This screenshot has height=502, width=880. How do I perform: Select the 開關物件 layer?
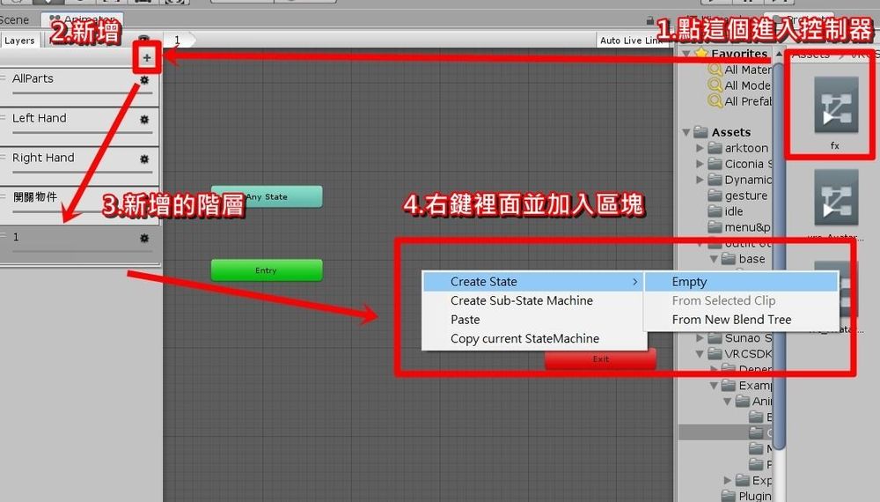pos(80,204)
